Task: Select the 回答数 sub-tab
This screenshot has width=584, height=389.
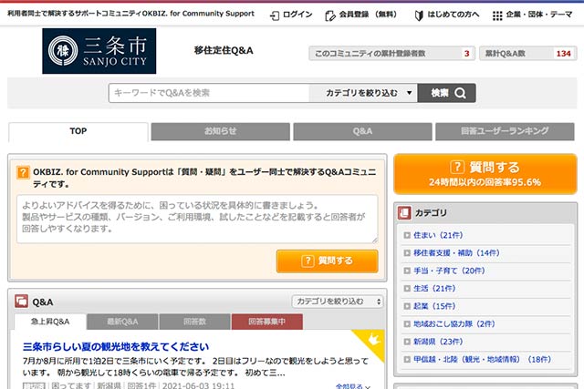Action: pos(194,322)
